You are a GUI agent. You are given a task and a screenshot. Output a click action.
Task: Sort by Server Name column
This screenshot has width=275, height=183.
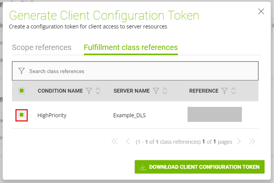coord(165,91)
